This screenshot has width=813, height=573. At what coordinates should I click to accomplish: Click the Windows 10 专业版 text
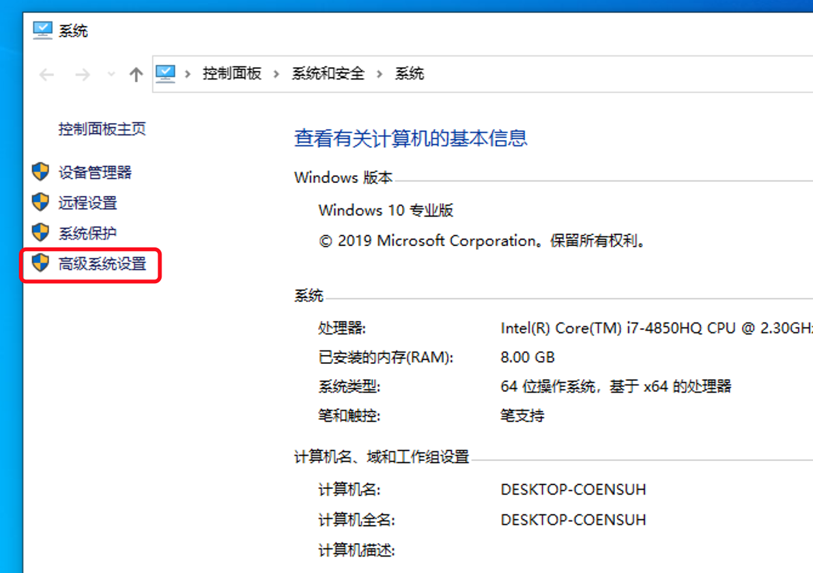pos(386,210)
